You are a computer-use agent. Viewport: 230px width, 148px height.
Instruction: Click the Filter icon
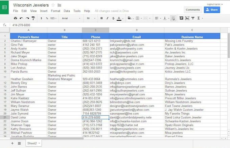pyautogui.click(x=193, y=18)
